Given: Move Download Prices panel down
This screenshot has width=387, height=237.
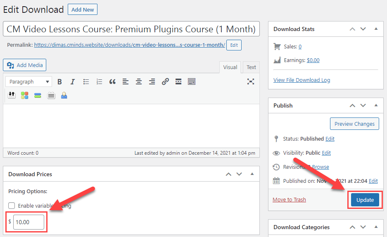Looking at the screenshot, I should tap(239, 174).
